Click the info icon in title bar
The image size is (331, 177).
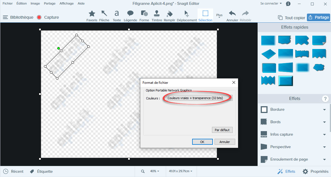(x=288, y=4)
